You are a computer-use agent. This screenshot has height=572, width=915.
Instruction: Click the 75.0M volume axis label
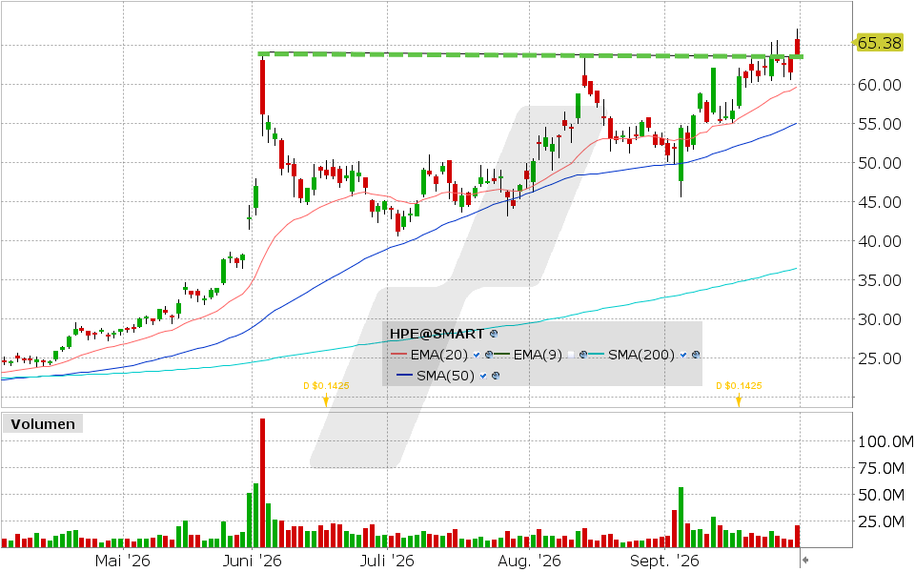(x=881, y=468)
